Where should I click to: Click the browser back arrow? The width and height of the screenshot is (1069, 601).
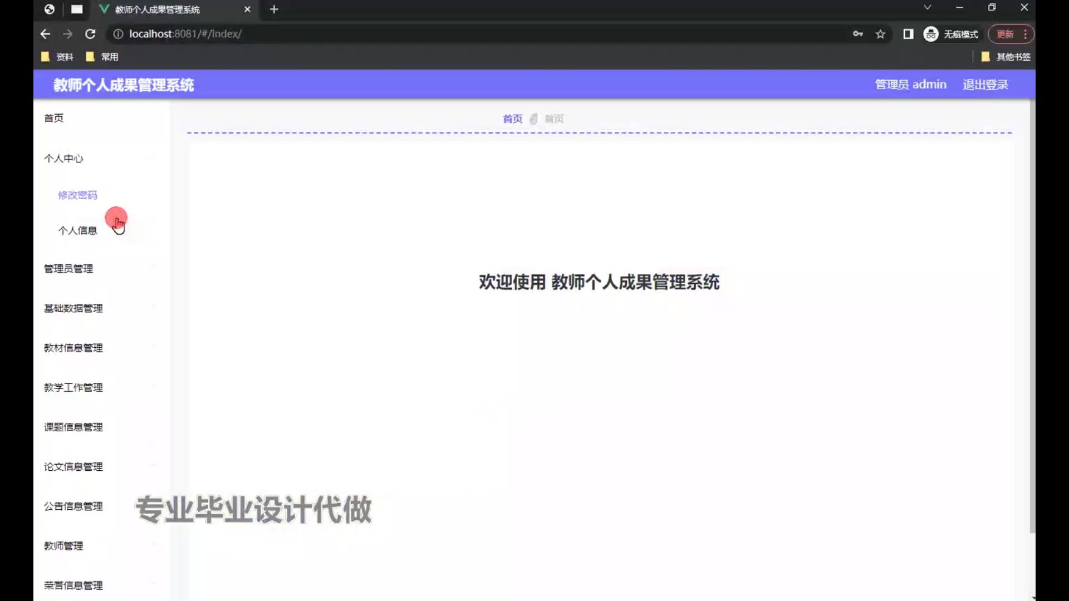coord(45,34)
